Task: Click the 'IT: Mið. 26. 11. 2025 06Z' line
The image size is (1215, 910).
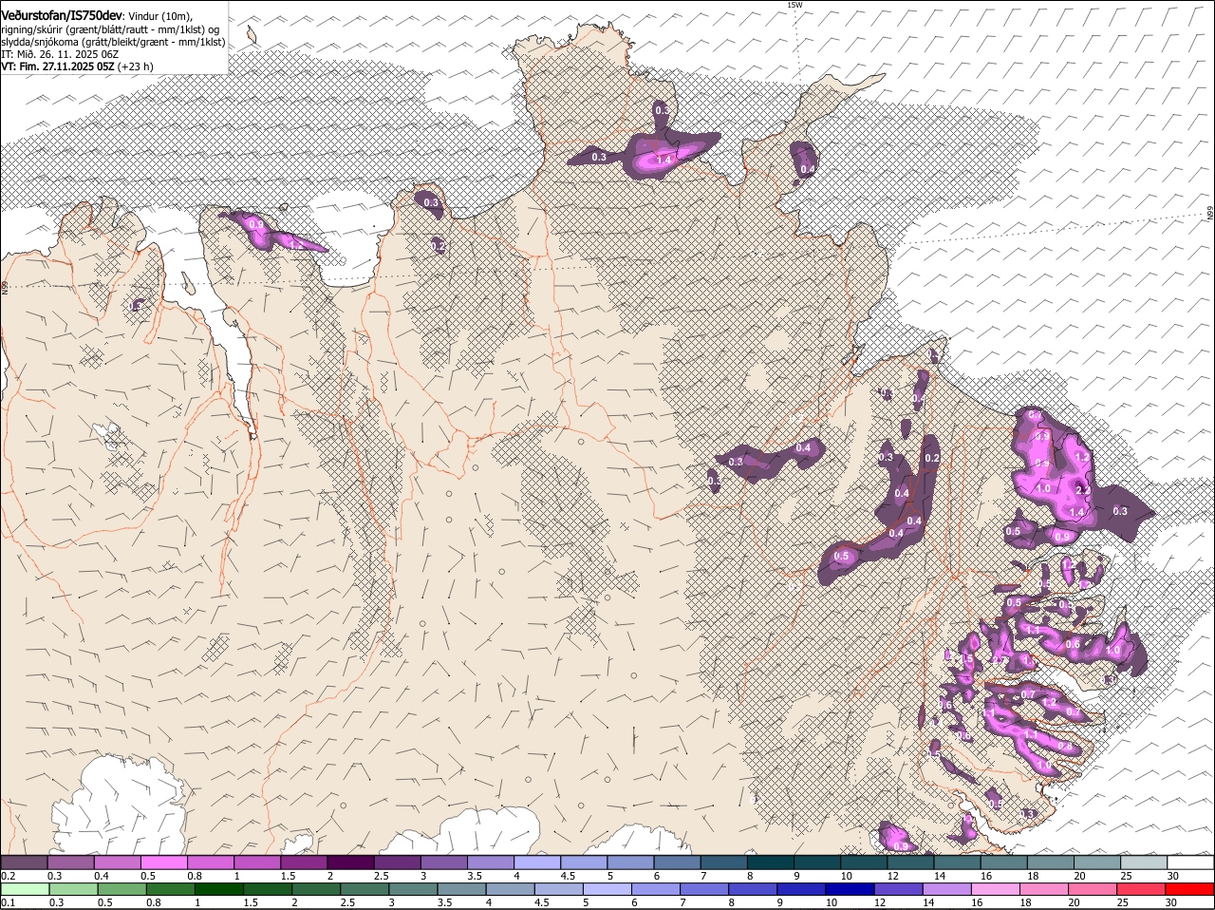Action: [58, 54]
